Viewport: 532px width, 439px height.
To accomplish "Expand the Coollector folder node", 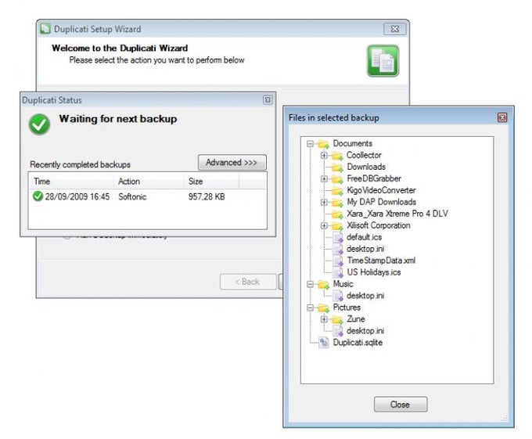I will tap(324, 156).
